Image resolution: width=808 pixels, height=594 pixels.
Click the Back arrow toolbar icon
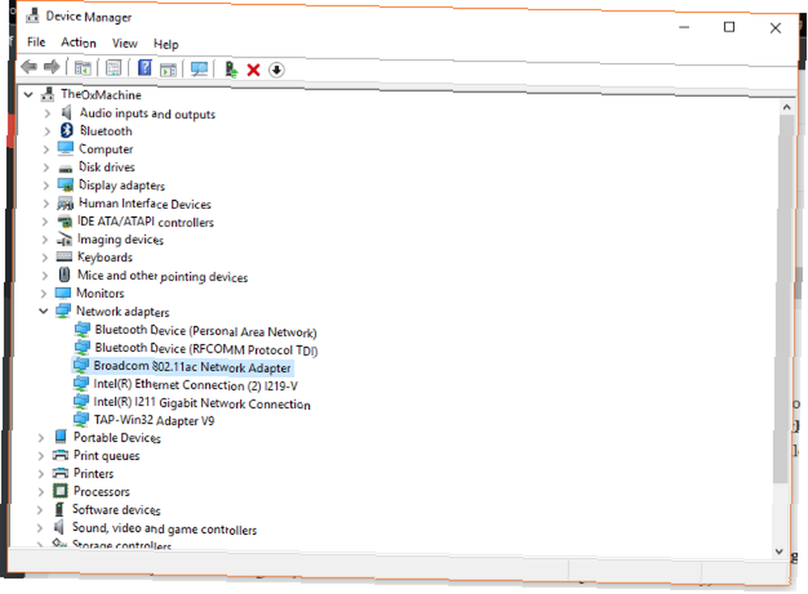29,67
